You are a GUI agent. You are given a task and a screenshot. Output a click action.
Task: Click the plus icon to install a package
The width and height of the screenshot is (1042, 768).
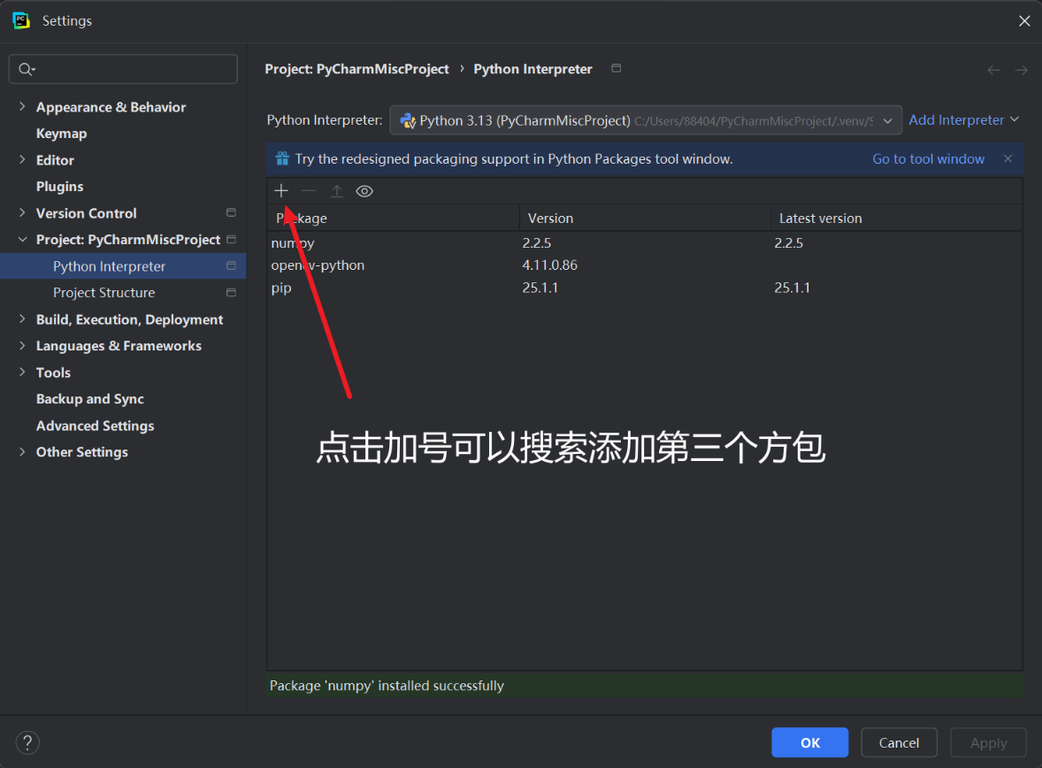point(281,191)
